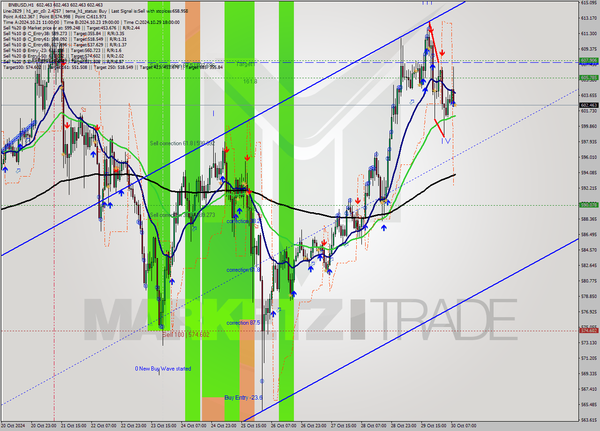
Task: Click the '28 Oct 07:00' time label
Action: point(373,426)
